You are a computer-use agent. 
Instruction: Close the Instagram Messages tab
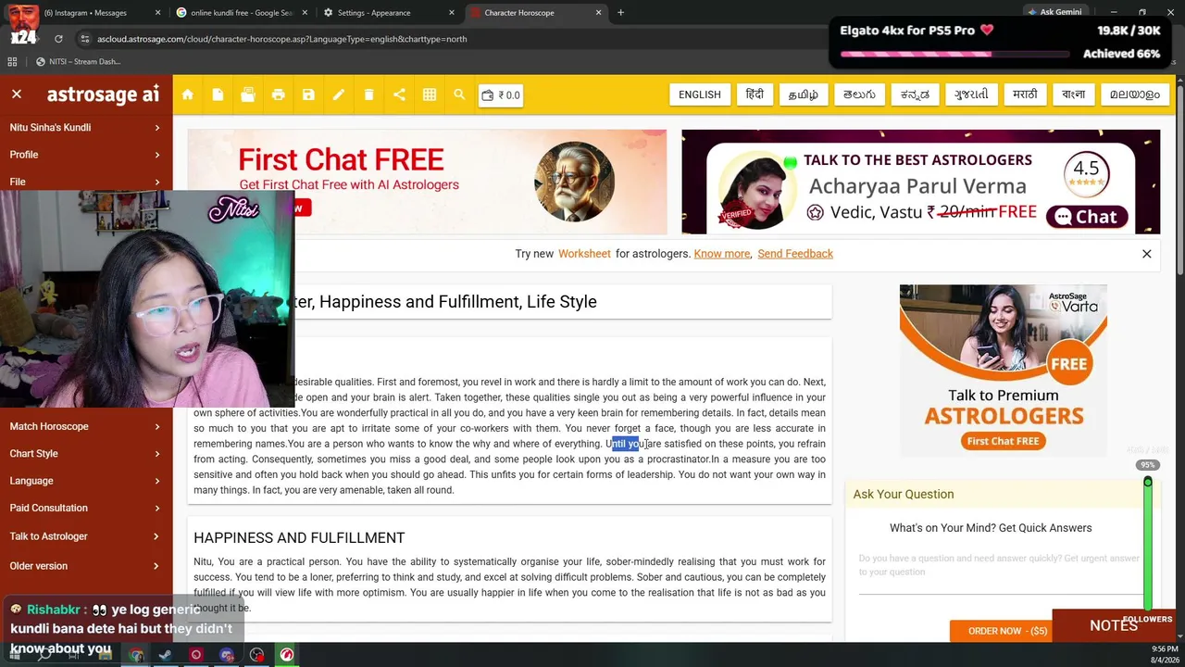pyautogui.click(x=157, y=13)
